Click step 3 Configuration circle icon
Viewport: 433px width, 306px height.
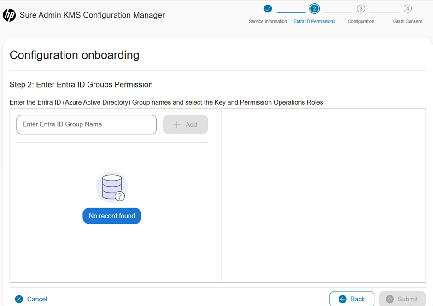[x=361, y=8]
